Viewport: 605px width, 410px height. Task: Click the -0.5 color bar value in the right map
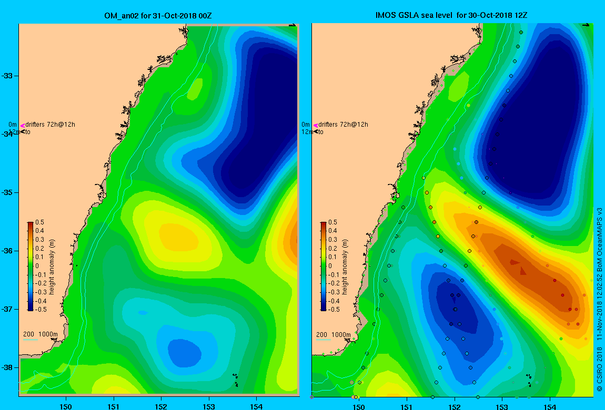334,310
